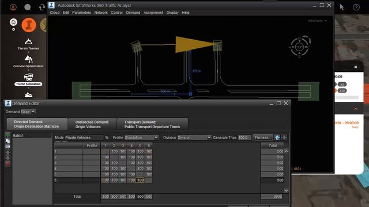Click the Demand Editor title bar icon
369x207 pixels.
(x=8, y=103)
